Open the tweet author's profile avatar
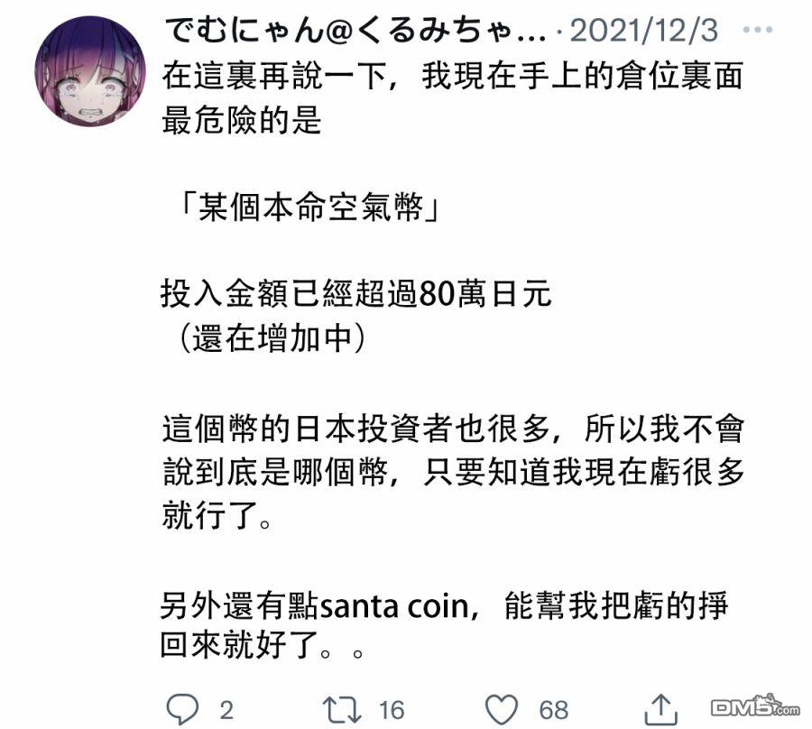Viewport: 812px width, 729px height. coord(90,71)
